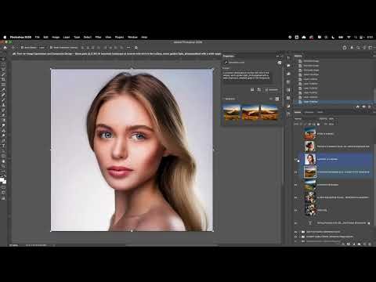This screenshot has width=376, height=282.
Task: Click the Properties panel tab
Action: 229,56
